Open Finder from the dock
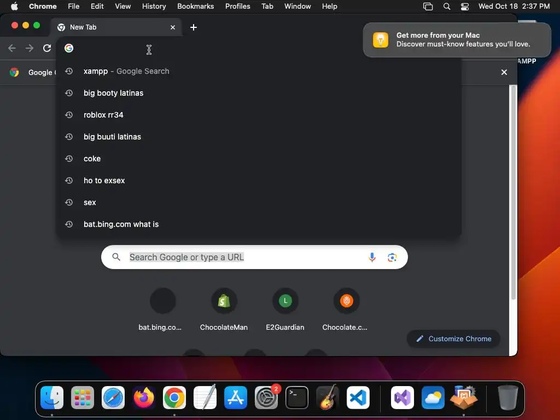Viewport: 560px width, 420px height. click(x=52, y=398)
